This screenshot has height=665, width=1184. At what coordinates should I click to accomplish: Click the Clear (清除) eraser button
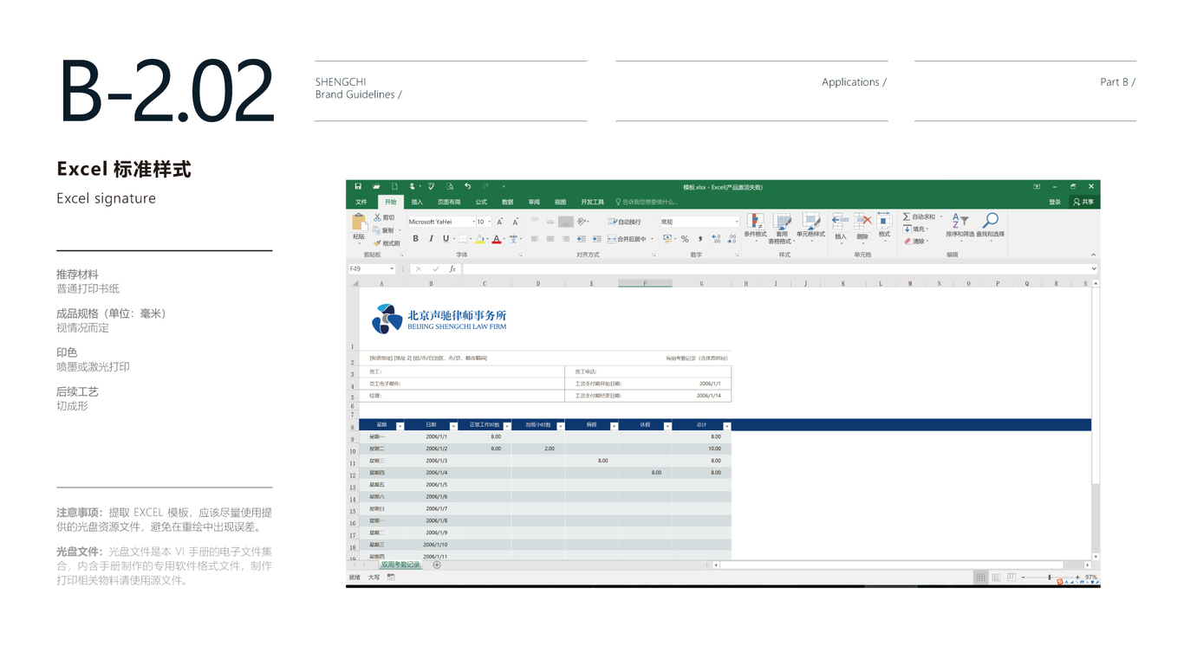[x=915, y=242]
